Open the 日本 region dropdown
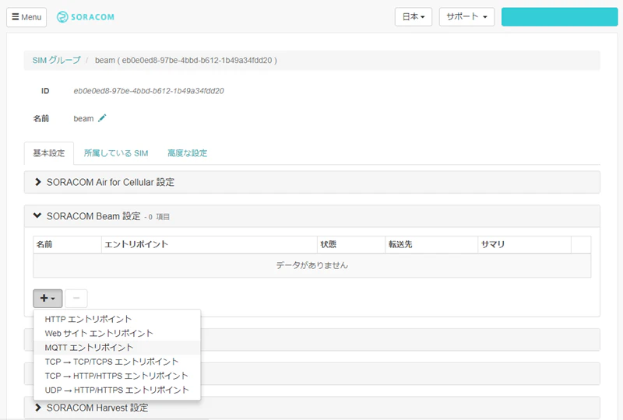The image size is (623, 420). pos(414,17)
